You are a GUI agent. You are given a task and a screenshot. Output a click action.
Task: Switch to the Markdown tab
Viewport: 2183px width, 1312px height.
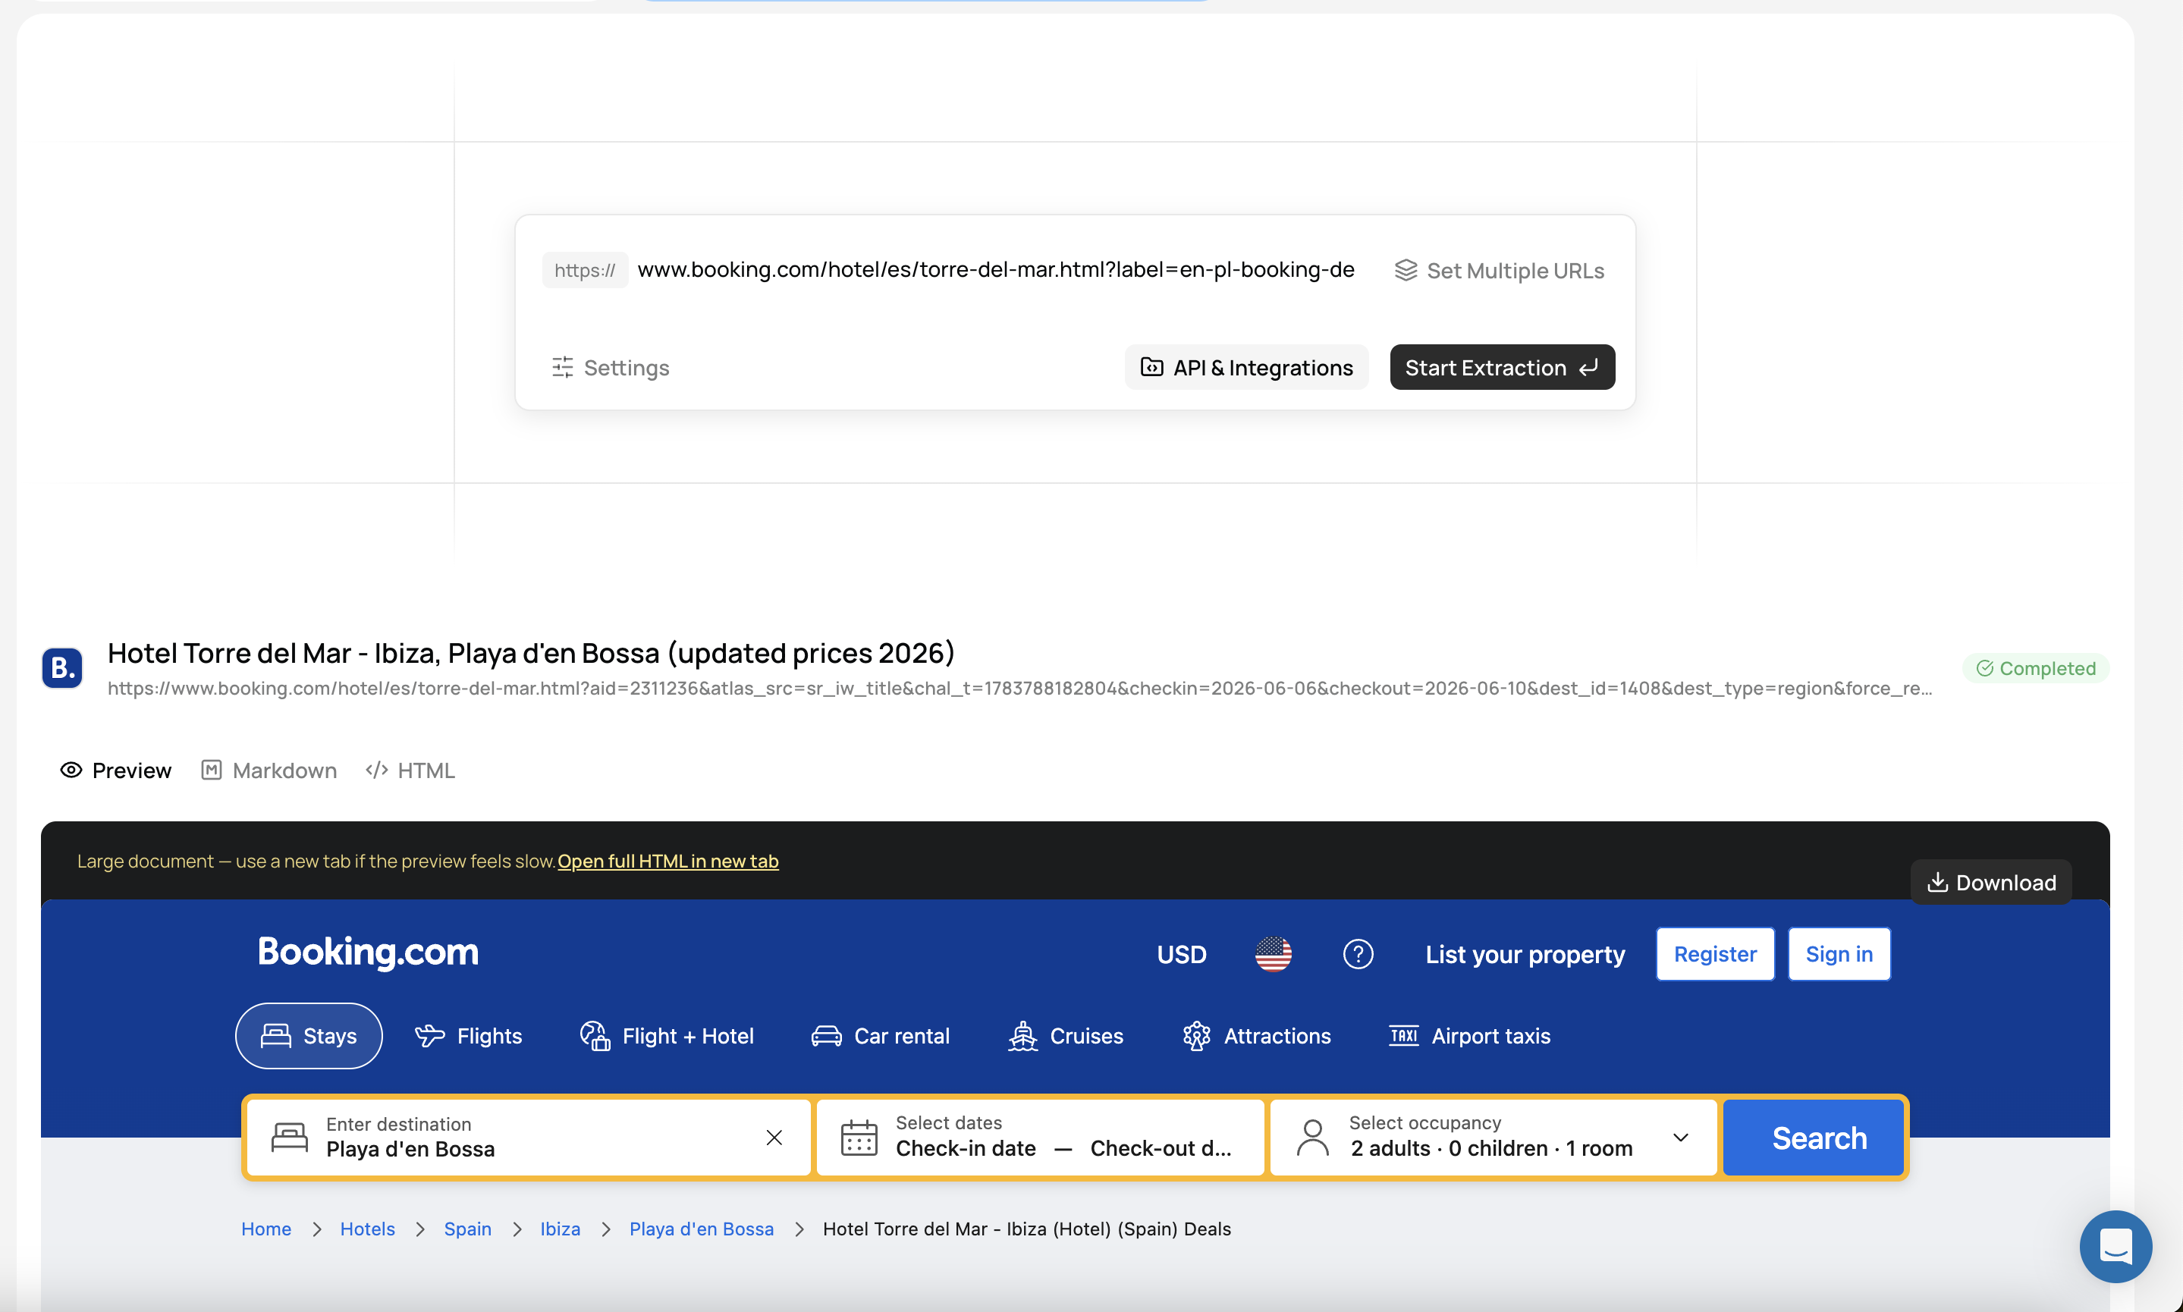tap(269, 770)
